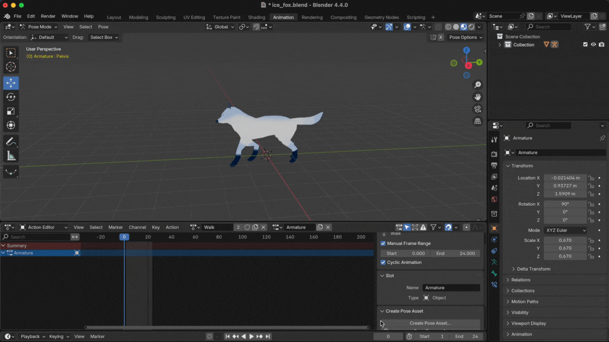Screen dimensions: 609x342
Task: Open the Object properties tab
Action: click(494, 229)
